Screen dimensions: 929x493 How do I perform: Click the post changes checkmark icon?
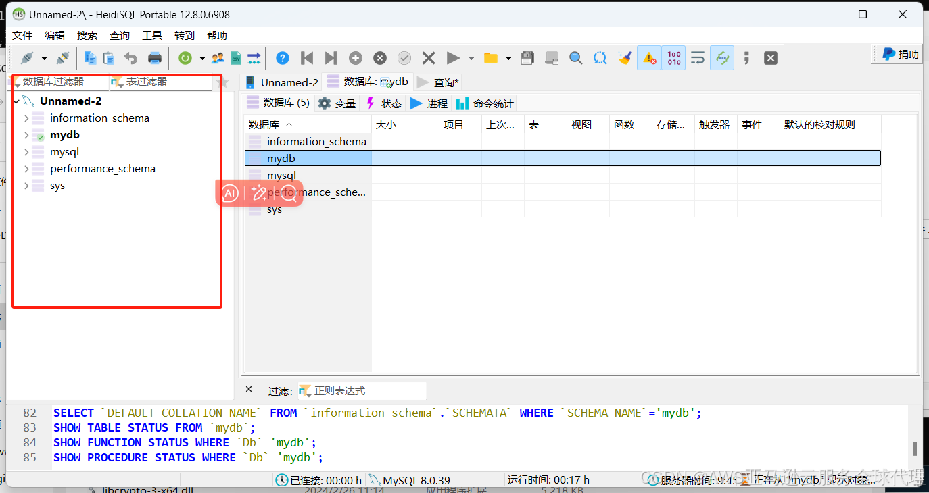[x=404, y=58]
